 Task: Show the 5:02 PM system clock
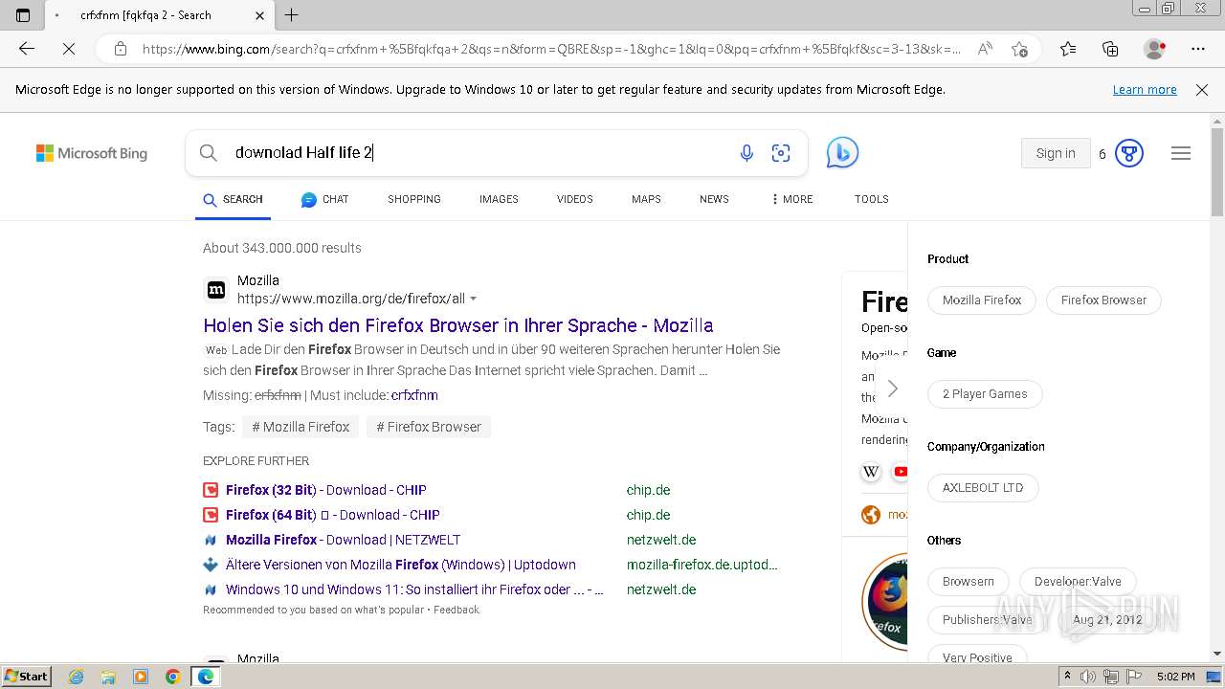coord(1175,677)
